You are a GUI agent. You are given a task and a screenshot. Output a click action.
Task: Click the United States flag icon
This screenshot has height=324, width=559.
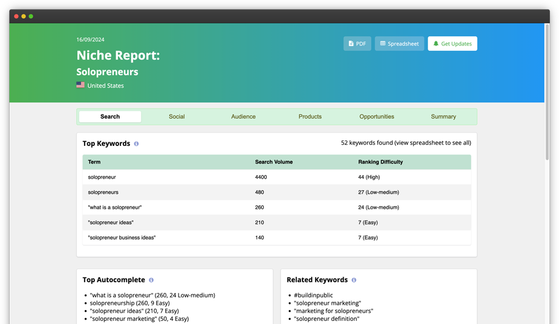click(x=80, y=85)
